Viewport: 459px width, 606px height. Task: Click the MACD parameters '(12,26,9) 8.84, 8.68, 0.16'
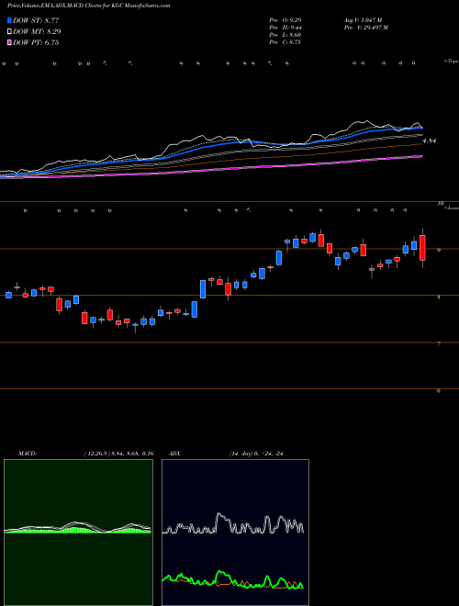click(118, 454)
